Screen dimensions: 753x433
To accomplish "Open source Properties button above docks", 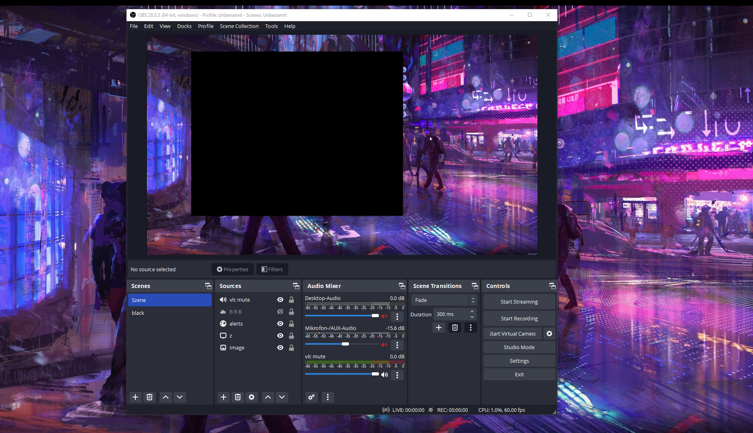I will pos(232,269).
